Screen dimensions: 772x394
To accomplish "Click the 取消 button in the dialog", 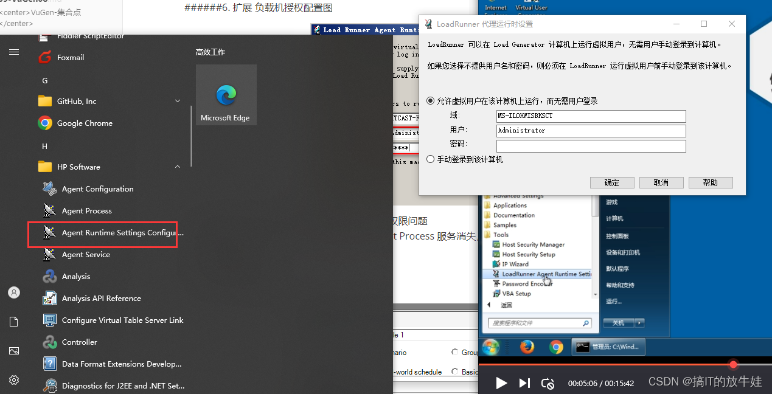I will coord(661,182).
